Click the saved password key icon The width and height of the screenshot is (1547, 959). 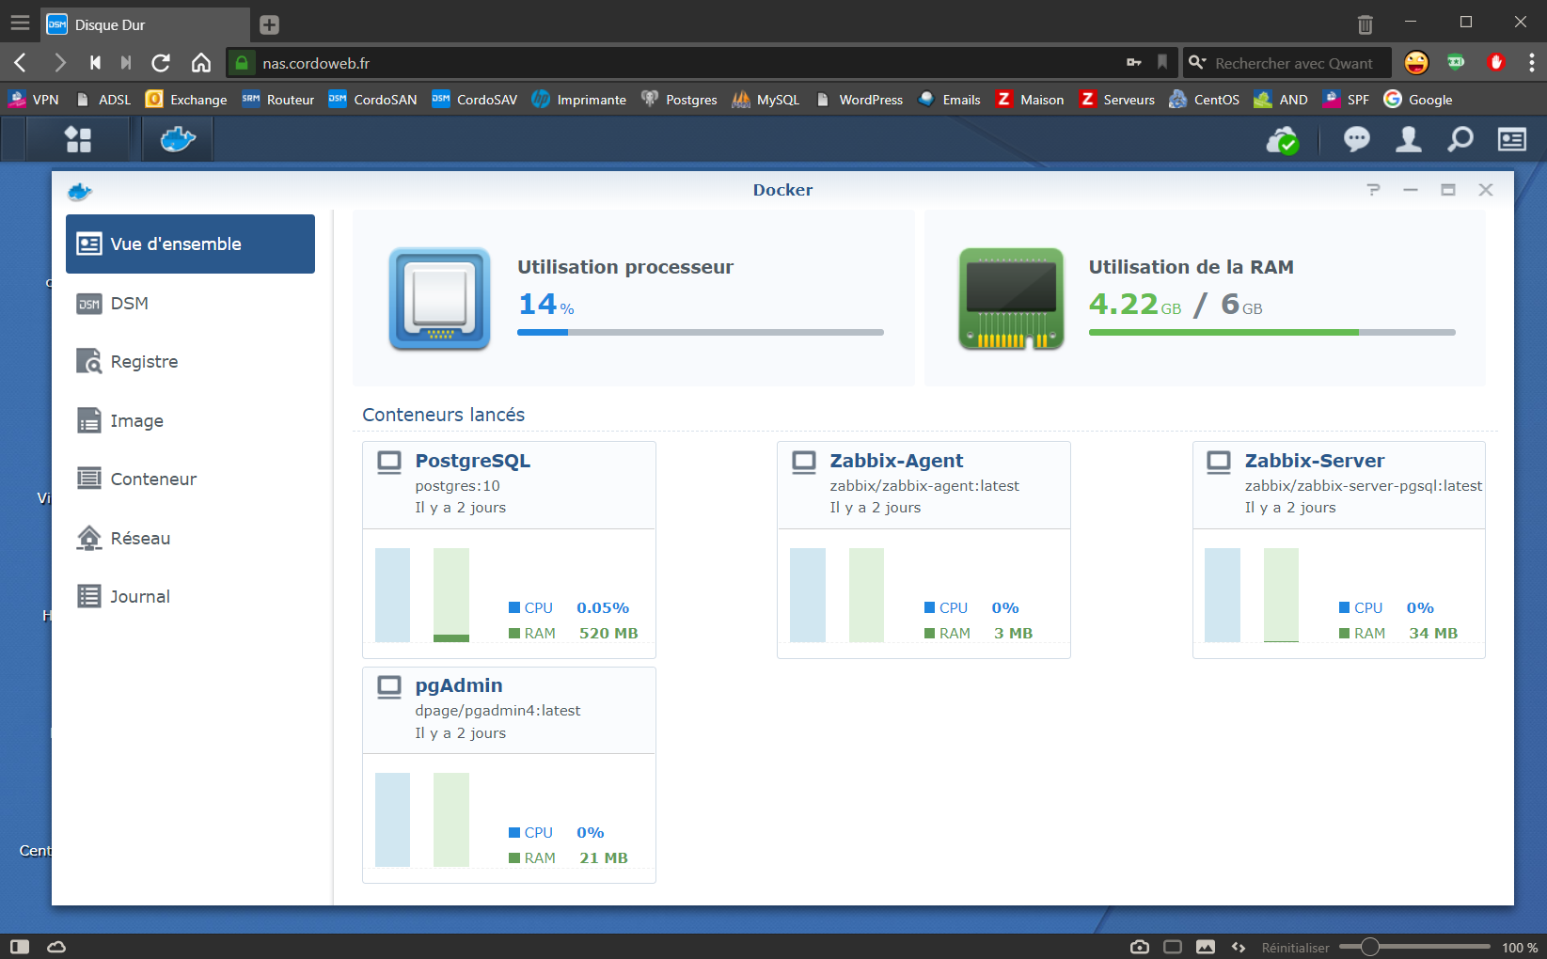click(x=1134, y=63)
